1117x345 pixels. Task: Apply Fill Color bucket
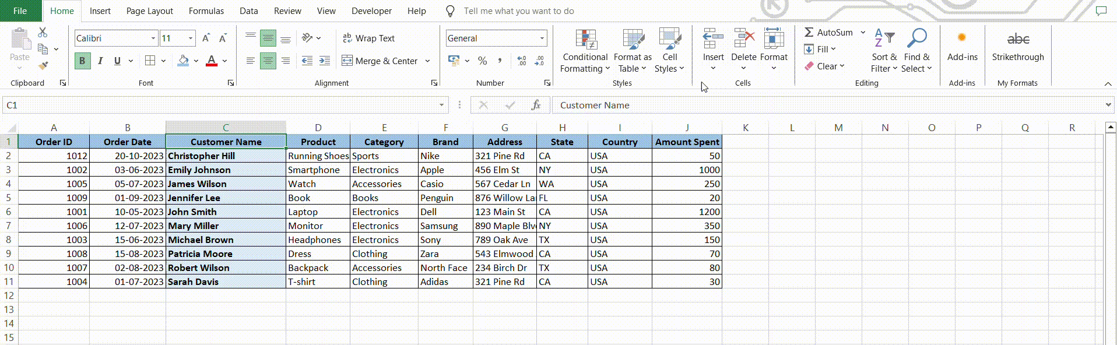coord(184,61)
